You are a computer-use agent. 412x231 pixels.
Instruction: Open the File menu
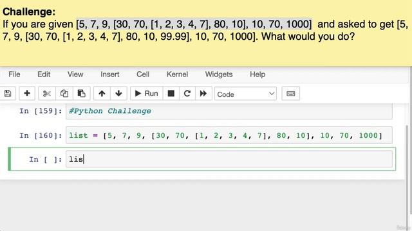click(x=14, y=74)
